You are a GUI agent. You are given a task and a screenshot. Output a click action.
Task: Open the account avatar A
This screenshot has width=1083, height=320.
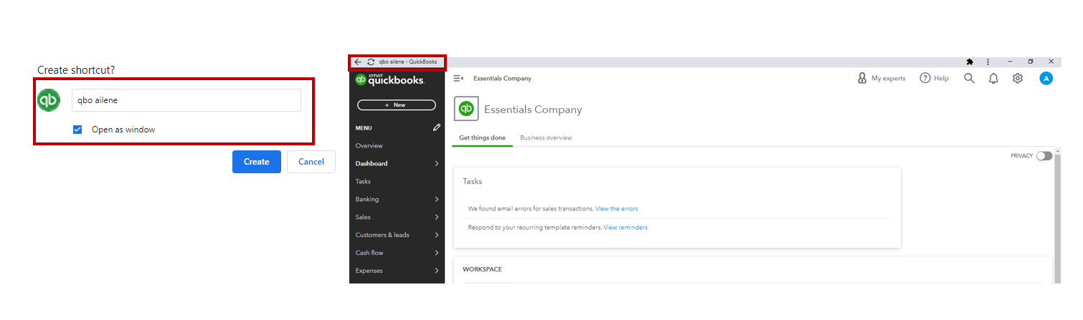[1046, 78]
